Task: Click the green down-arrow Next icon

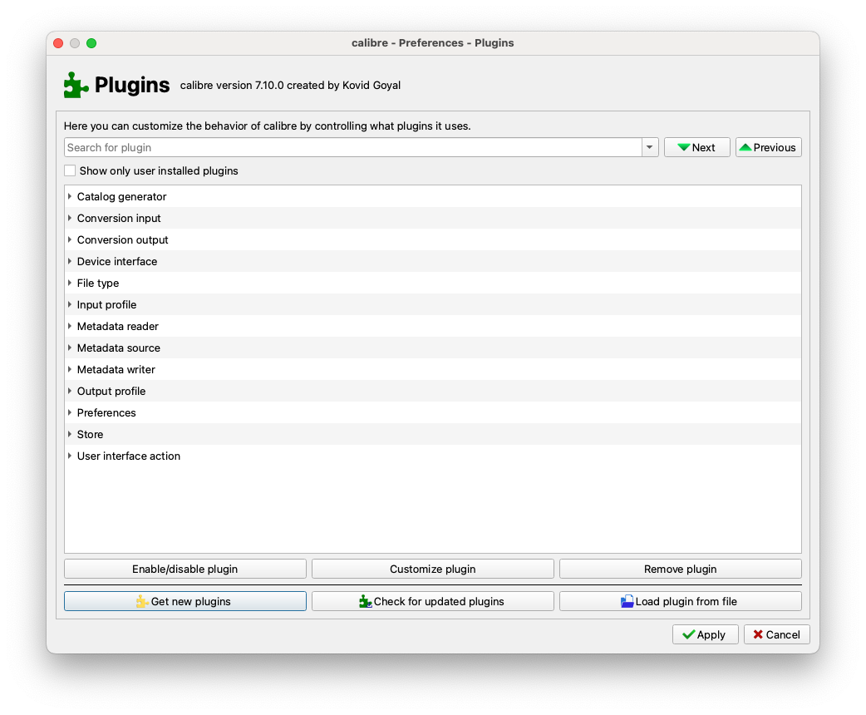Action: point(683,148)
